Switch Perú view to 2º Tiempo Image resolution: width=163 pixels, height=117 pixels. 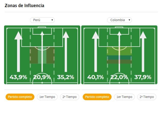(x=70, y=97)
